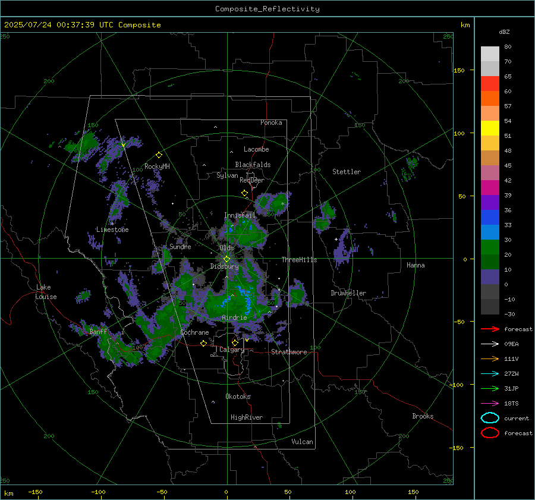The image size is (535, 500).
Task: Click the purple 36-39 dBZ swatch
Action: (490, 202)
